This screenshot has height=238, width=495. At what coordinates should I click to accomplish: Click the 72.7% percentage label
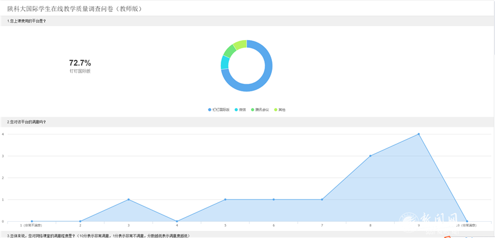point(80,63)
